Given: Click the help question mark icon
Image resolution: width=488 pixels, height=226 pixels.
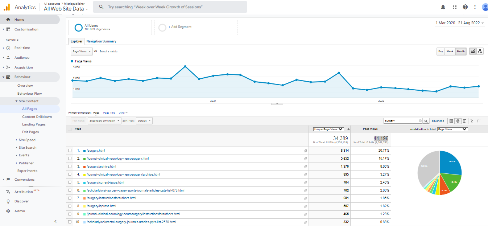Looking at the screenshot, I should point(465,7).
